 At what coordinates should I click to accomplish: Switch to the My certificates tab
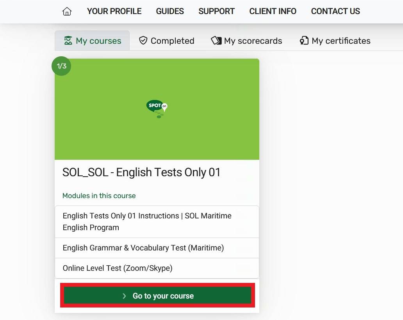(335, 41)
